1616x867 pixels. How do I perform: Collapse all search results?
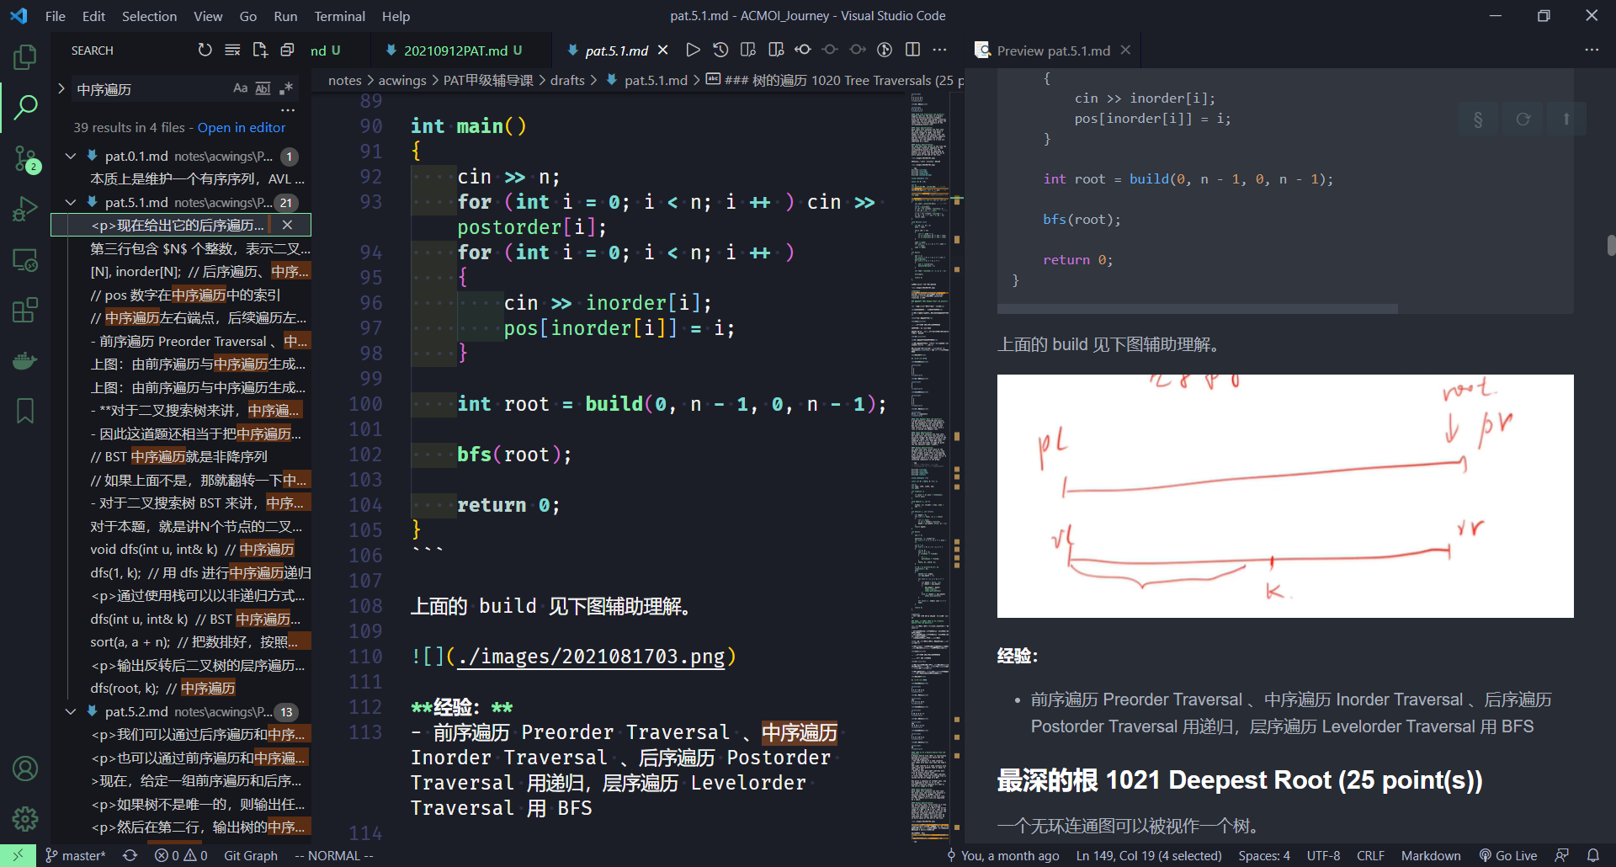(x=287, y=51)
